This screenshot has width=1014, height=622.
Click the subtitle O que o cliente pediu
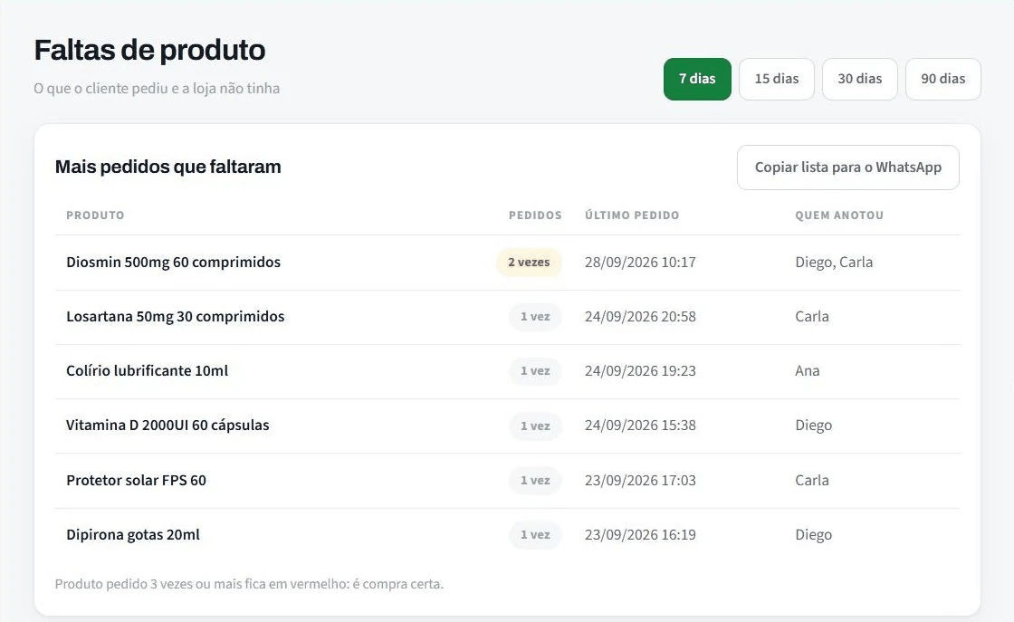(x=157, y=89)
